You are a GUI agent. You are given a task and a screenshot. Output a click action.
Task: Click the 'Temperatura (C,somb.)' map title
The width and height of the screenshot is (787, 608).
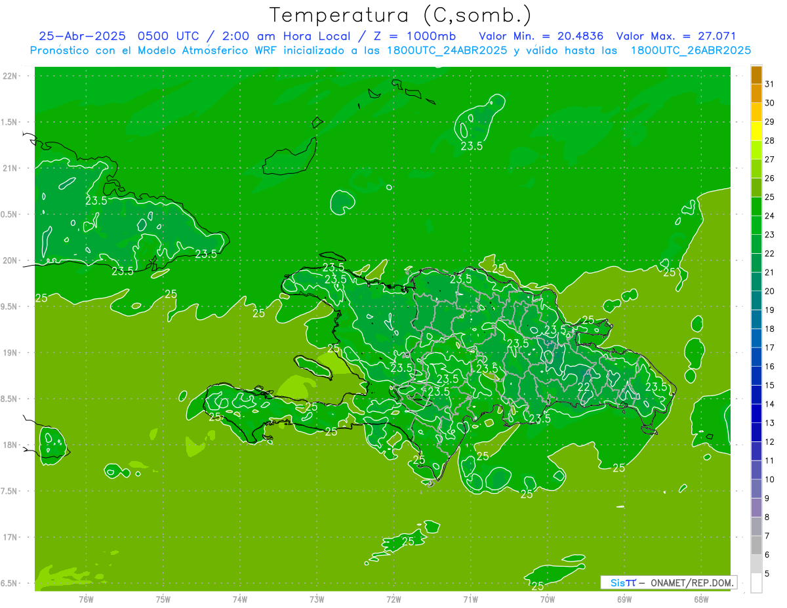401,15
